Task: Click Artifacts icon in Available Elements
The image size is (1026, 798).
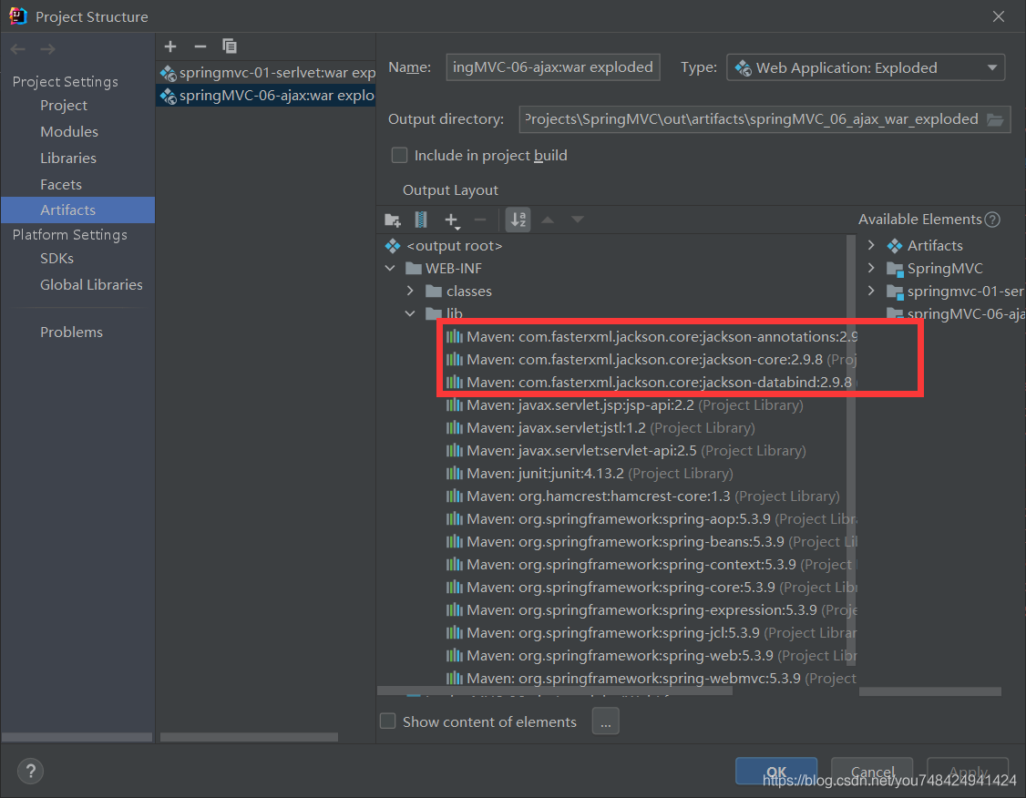Action: [895, 246]
